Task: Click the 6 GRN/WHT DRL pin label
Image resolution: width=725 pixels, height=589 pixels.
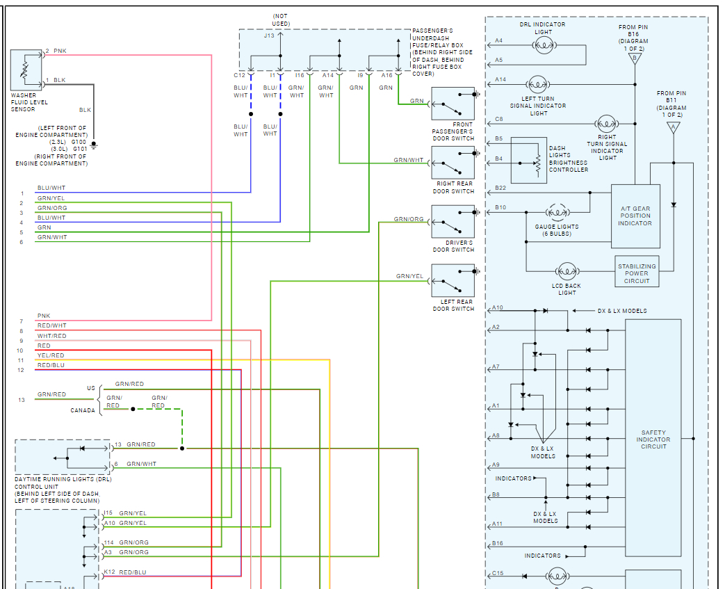Action: point(135,464)
